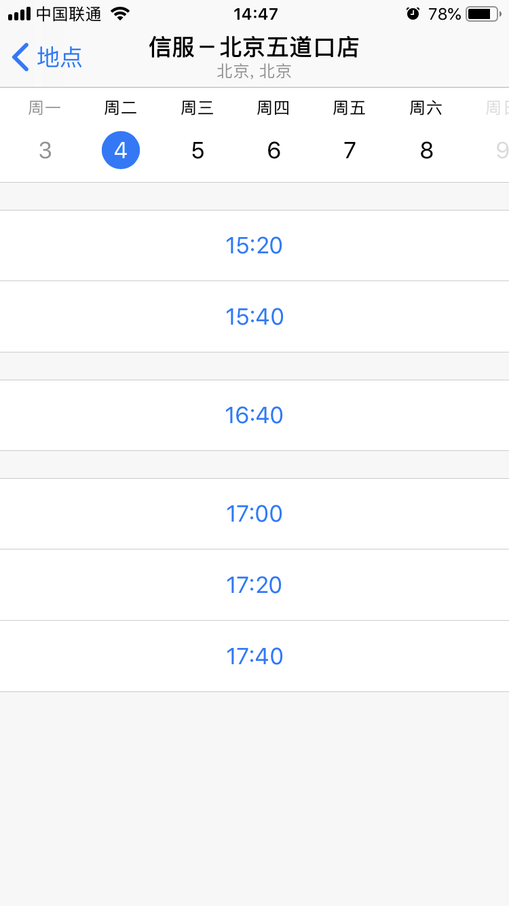Screen dimensions: 509x906
Task: Book the 15:20 time slot
Action: (254, 245)
